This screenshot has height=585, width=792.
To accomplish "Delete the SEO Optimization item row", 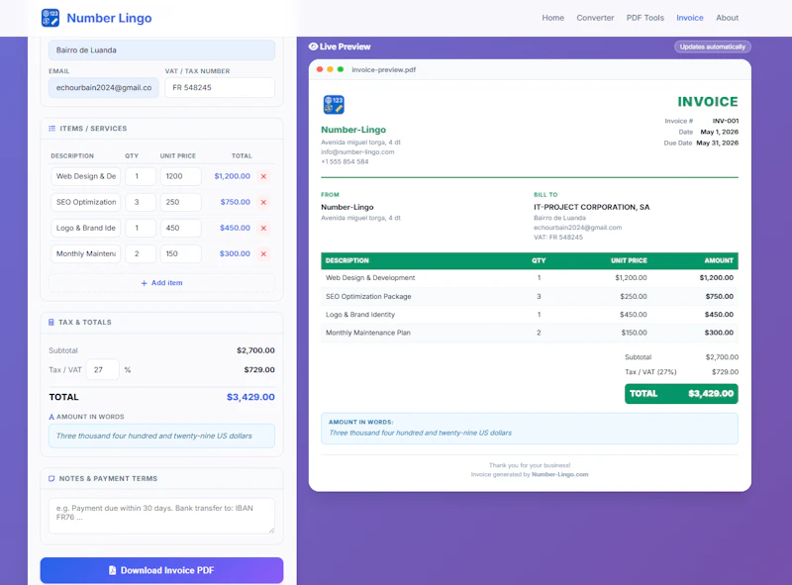I will (263, 202).
